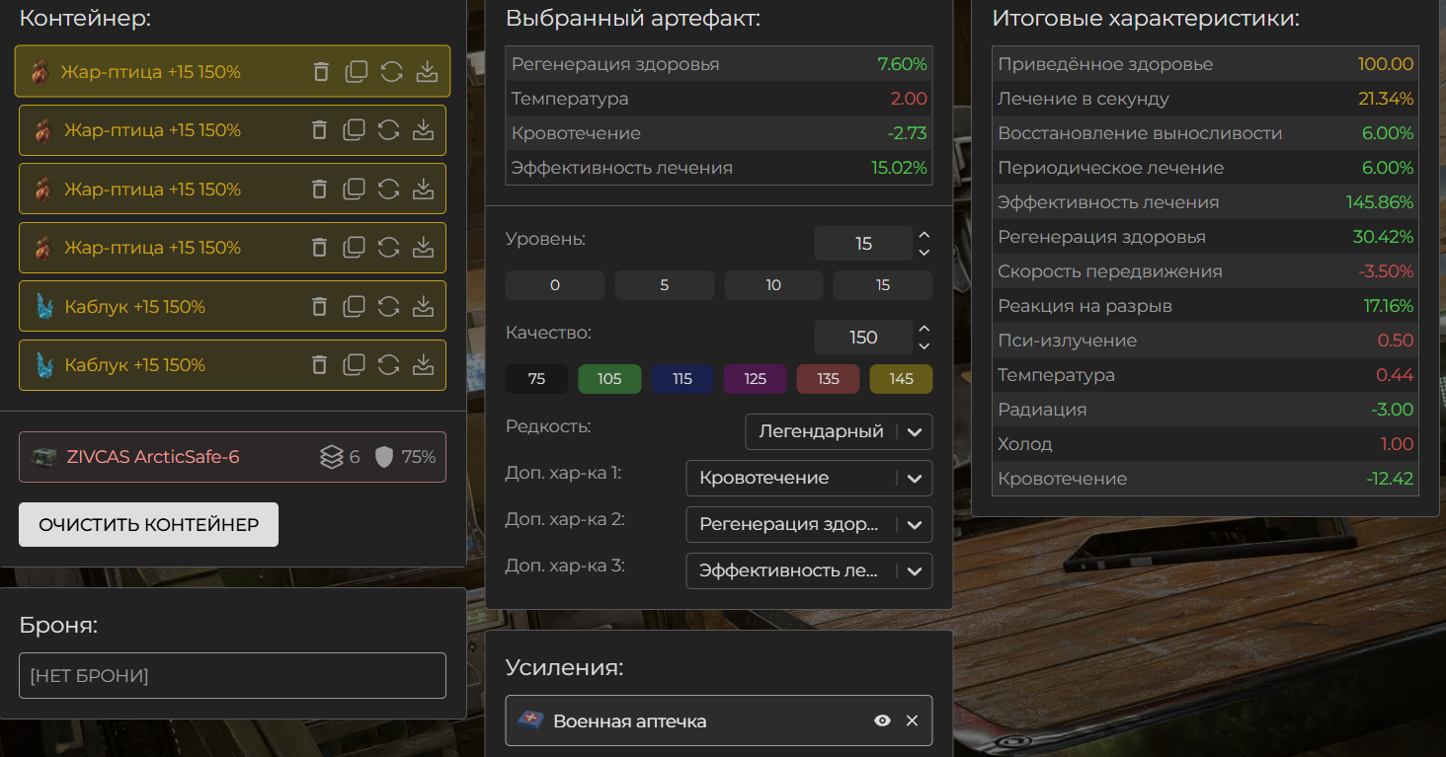Click swap arrows icon on third Жар-птица row

click(x=389, y=189)
